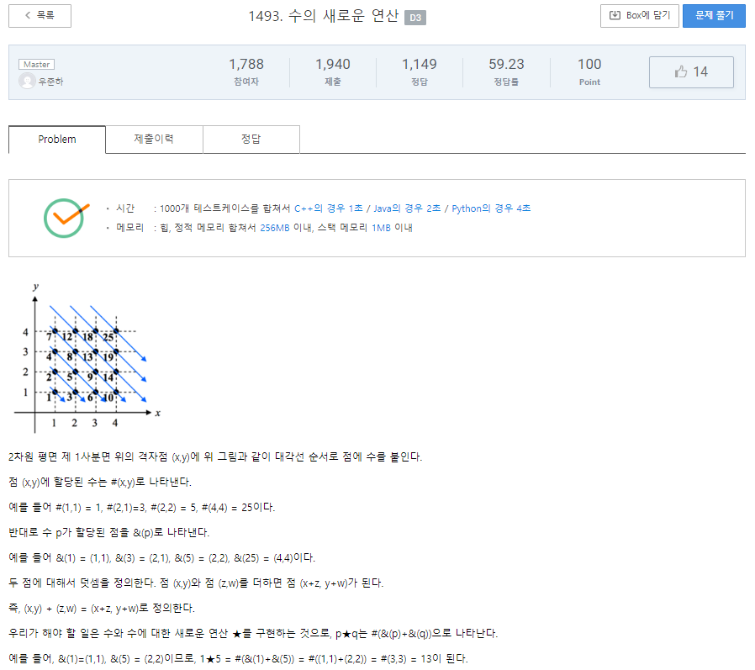The width and height of the screenshot is (755, 670).
Task: Click the author avatar icon of 우준하
Action: point(27,81)
